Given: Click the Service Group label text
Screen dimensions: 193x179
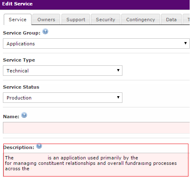Looking at the screenshot, I should [x=22, y=33].
